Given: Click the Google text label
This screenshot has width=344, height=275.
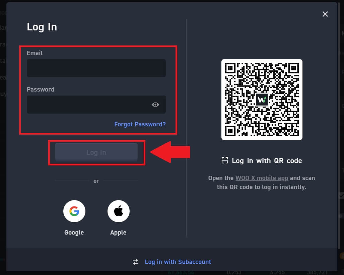Looking at the screenshot, I should pyautogui.click(x=74, y=233).
